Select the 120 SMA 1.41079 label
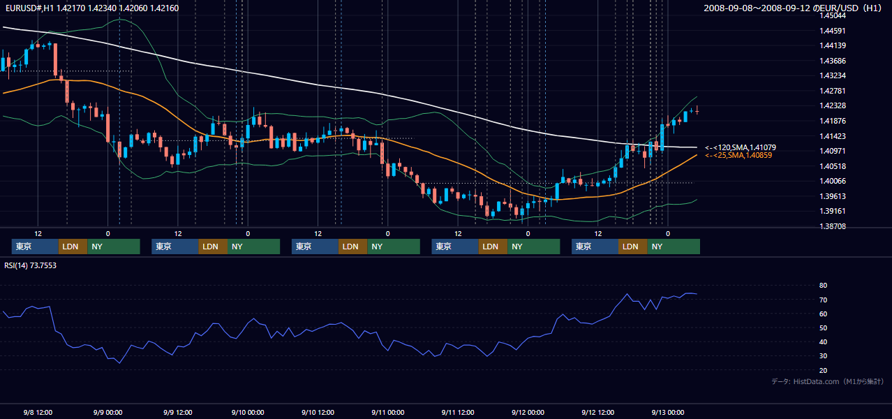The height and width of the screenshot is (419, 892). pos(741,147)
